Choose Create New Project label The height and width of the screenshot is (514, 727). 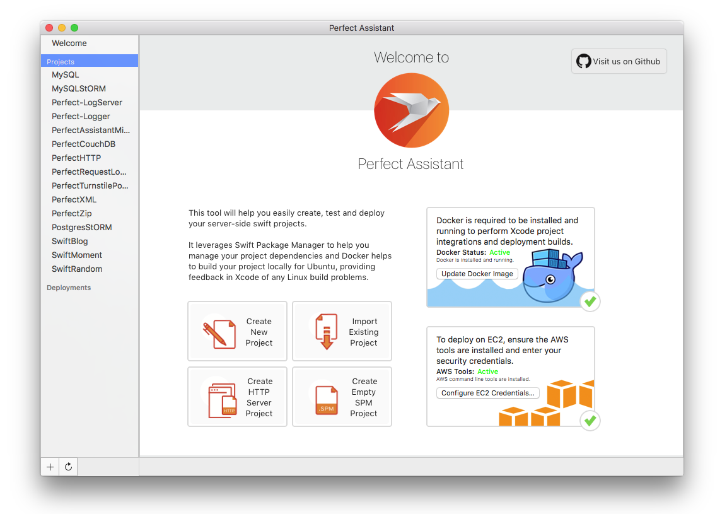coord(259,332)
